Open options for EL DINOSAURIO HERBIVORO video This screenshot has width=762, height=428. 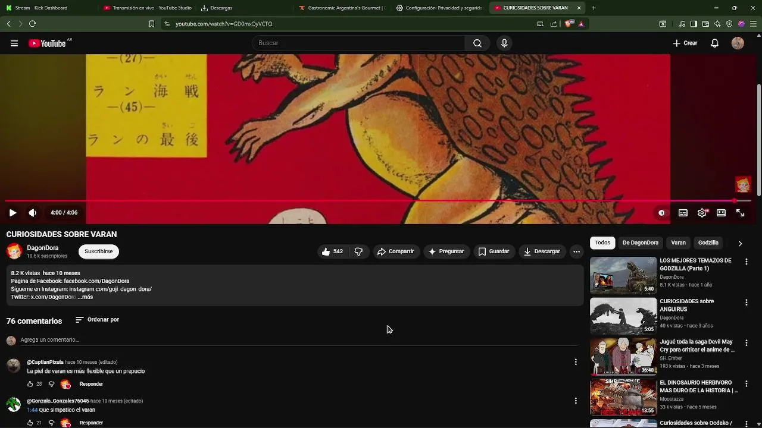[746, 383]
